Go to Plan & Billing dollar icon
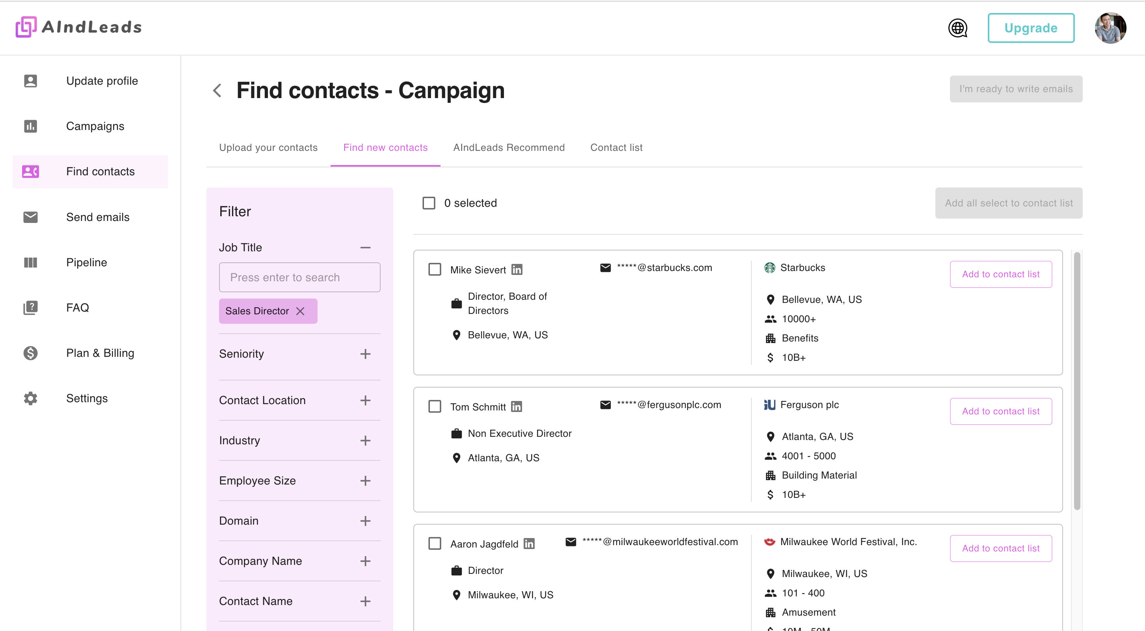 point(30,353)
